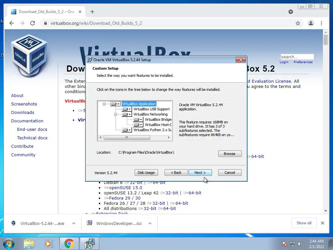Go back with the < Back button

point(176,173)
